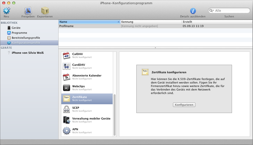Click the 05.09.13 11:19 date cell
The image size is (253, 145).
tap(193, 26)
